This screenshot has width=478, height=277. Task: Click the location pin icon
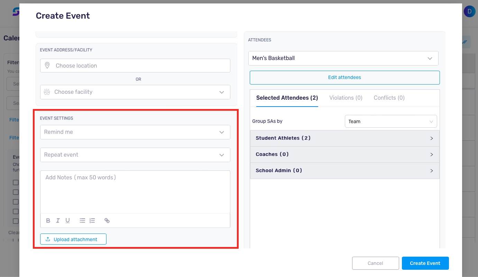[47, 66]
